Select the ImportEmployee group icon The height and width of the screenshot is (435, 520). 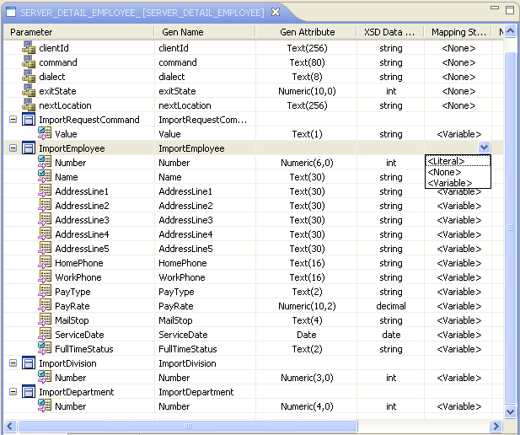(29, 148)
